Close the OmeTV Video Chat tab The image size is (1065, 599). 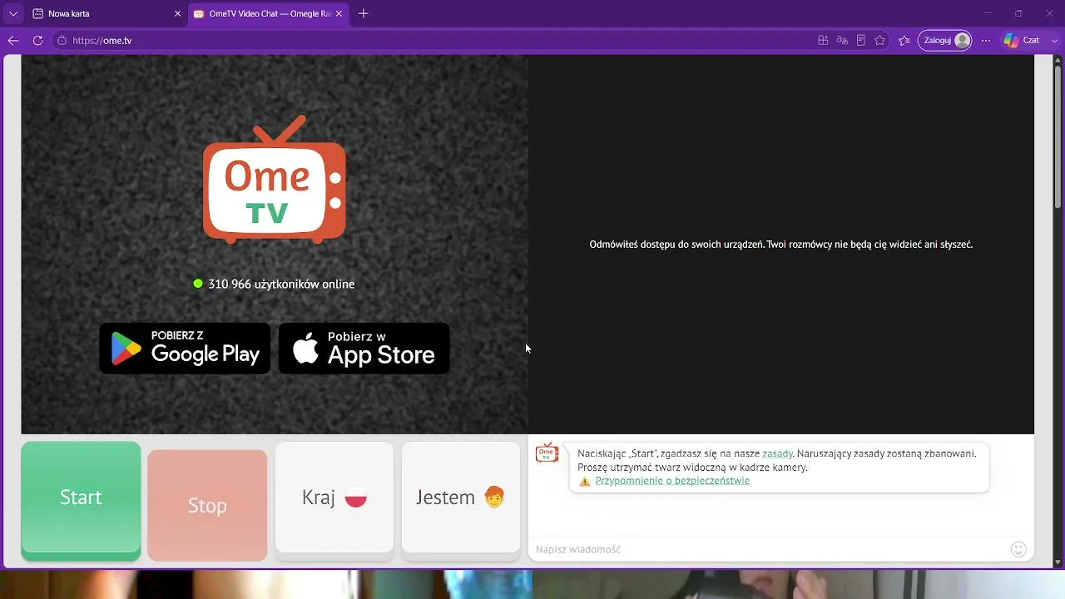click(339, 13)
